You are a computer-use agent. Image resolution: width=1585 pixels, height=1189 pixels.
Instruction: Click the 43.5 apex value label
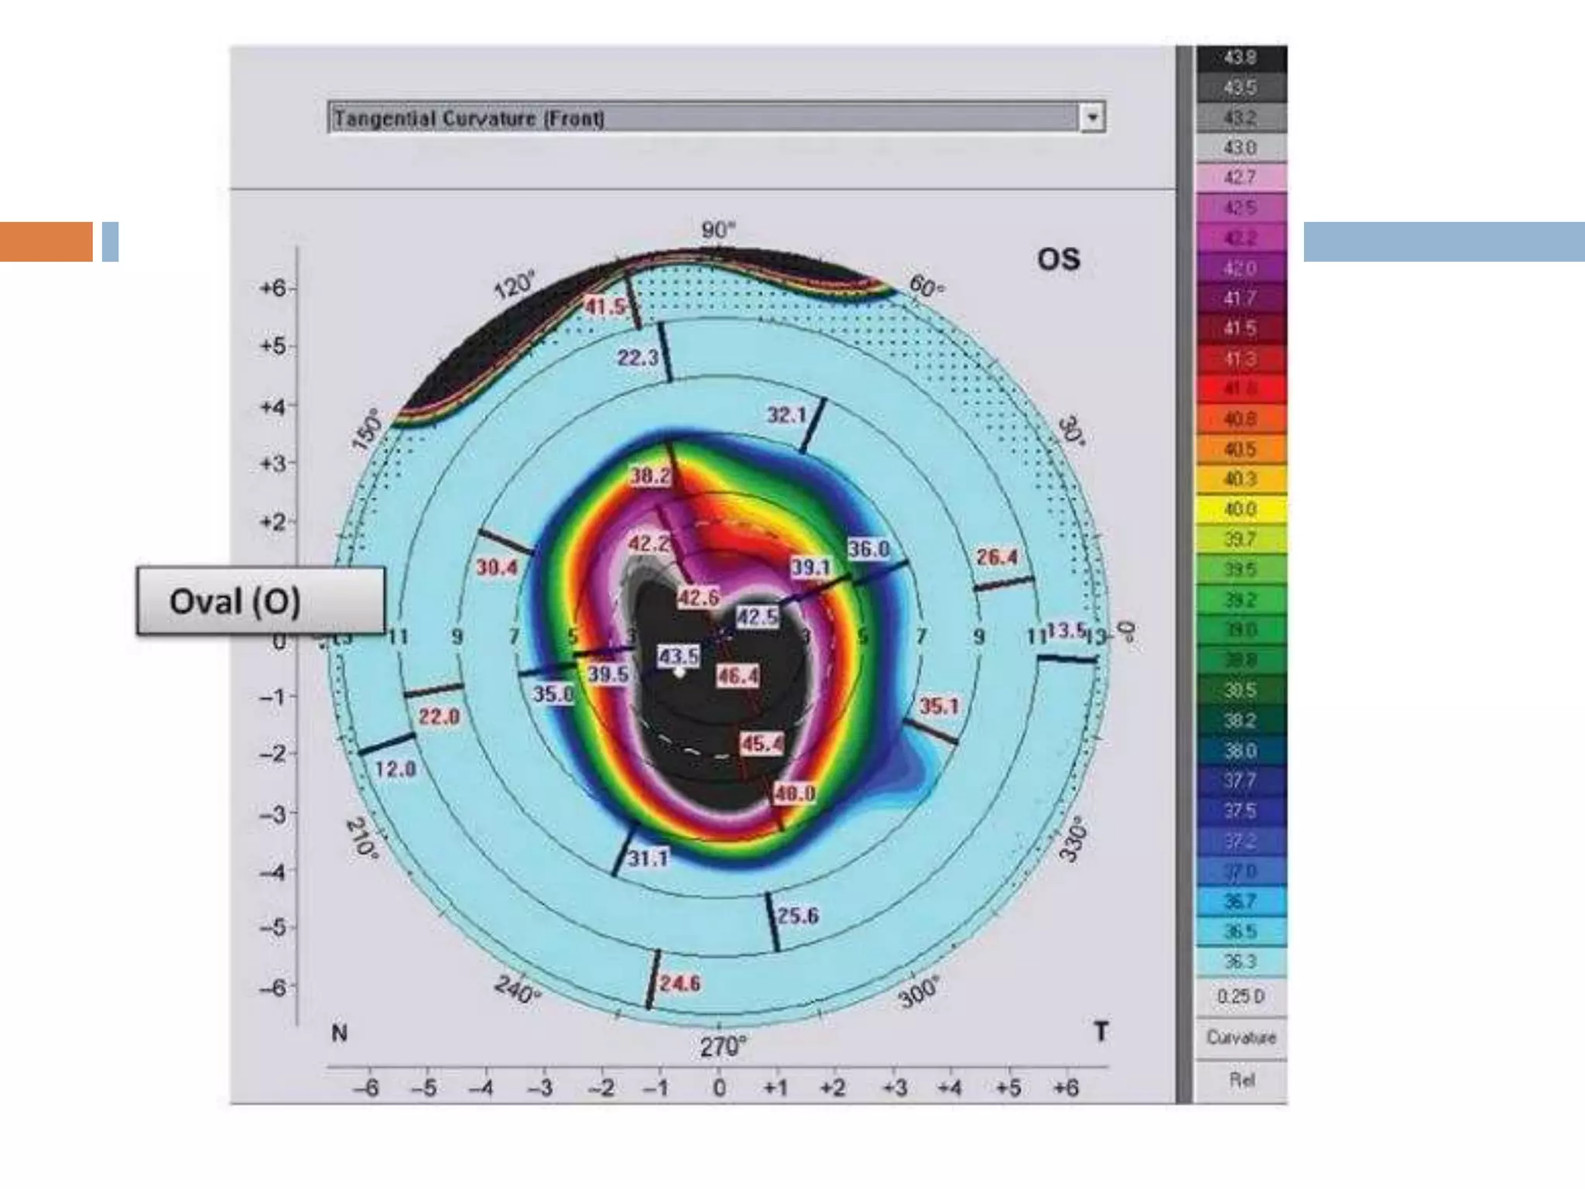pyautogui.click(x=679, y=656)
